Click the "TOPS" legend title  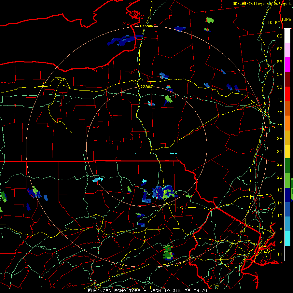tap(286, 19)
